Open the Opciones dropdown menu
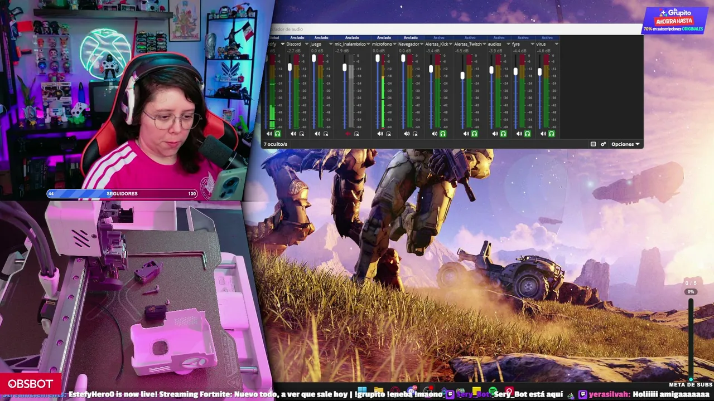The width and height of the screenshot is (714, 401). [626, 144]
